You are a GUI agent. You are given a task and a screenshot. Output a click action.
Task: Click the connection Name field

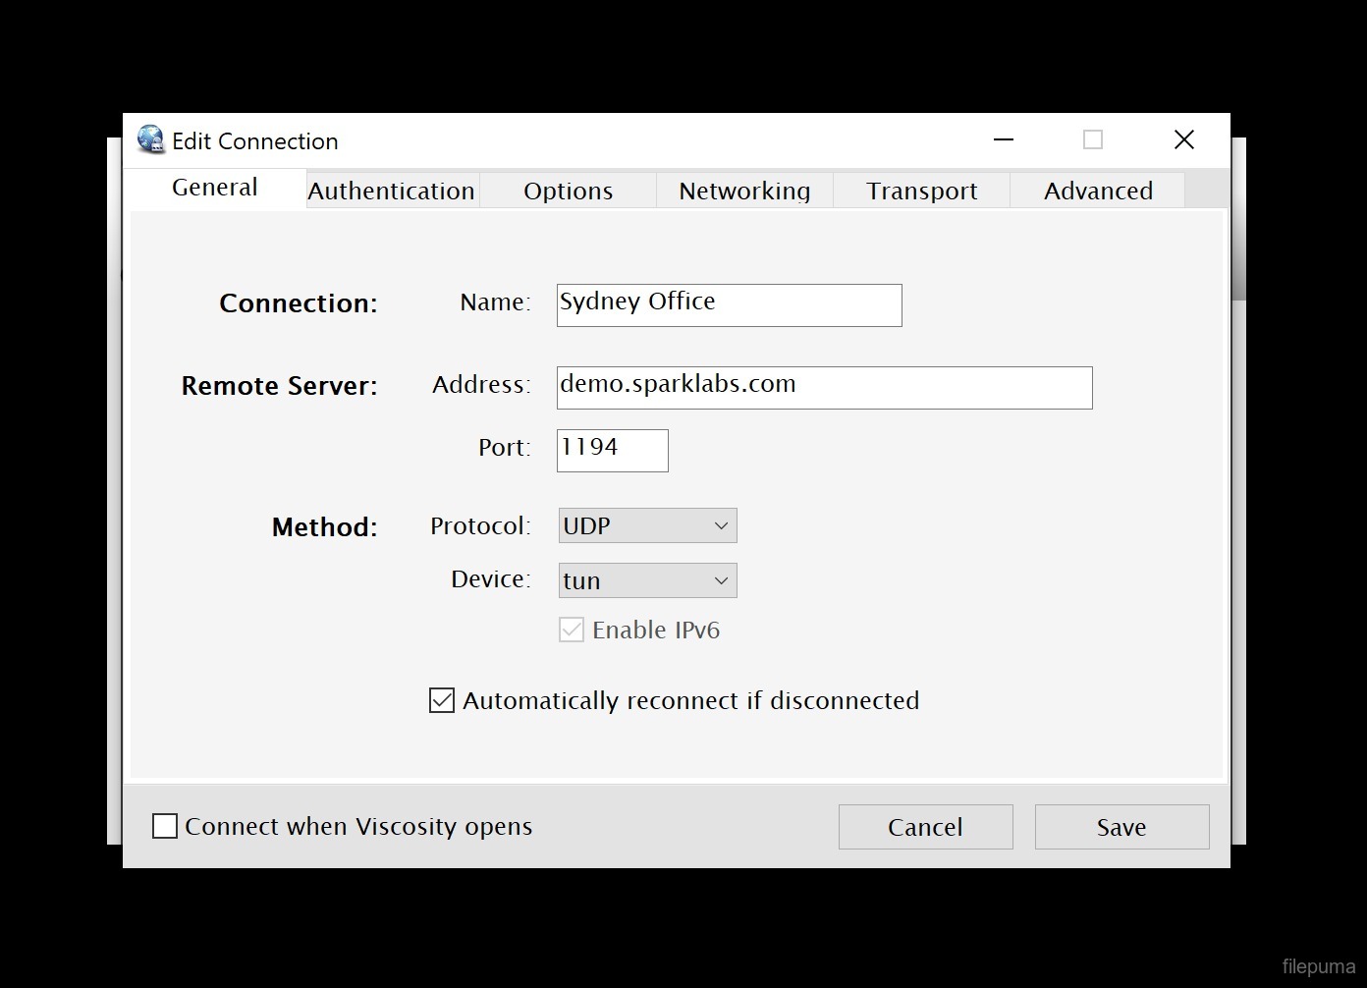click(729, 305)
